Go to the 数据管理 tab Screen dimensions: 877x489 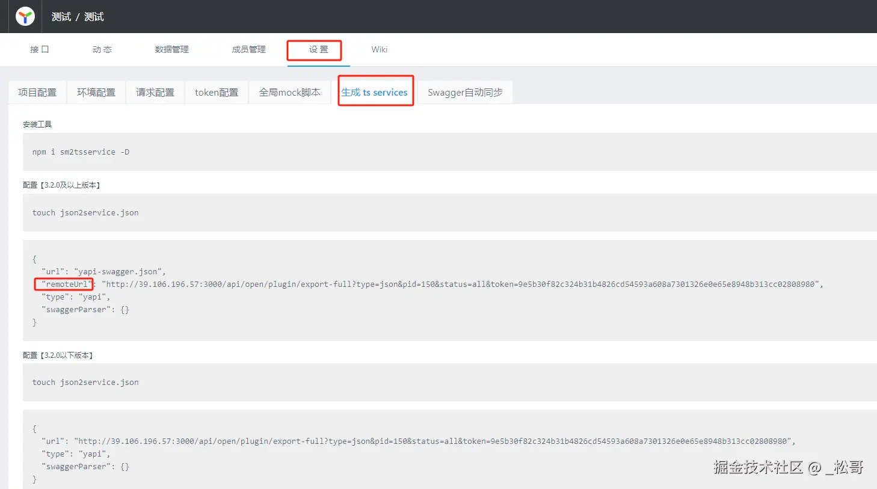pos(172,49)
